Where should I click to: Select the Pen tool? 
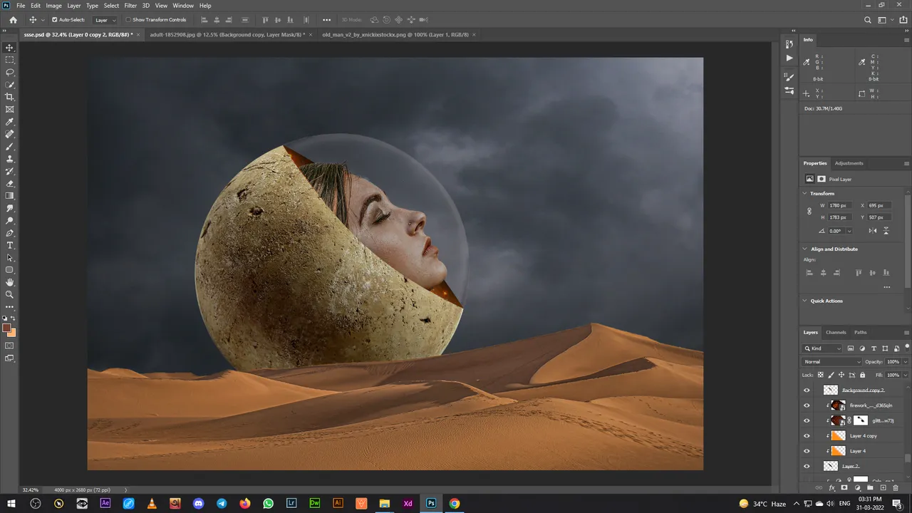(9, 233)
